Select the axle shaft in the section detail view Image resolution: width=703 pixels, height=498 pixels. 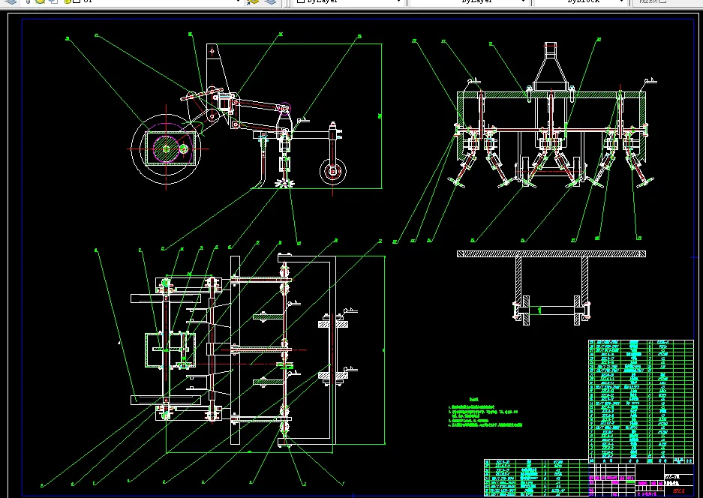pos(553,310)
